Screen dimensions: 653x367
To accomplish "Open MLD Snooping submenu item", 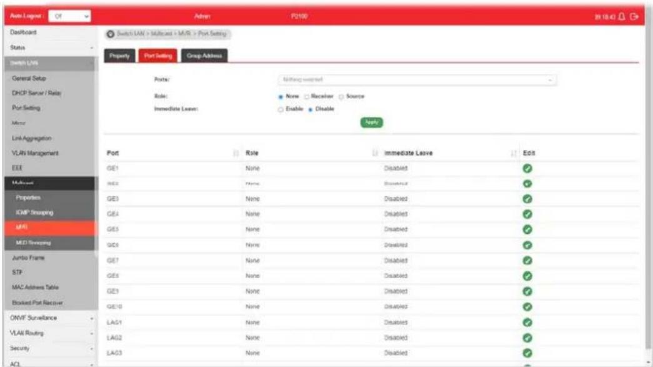I will 33,243.
